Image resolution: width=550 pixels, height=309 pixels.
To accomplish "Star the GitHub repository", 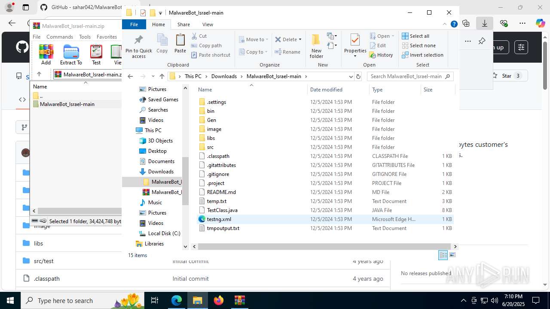I will tap(508, 76).
